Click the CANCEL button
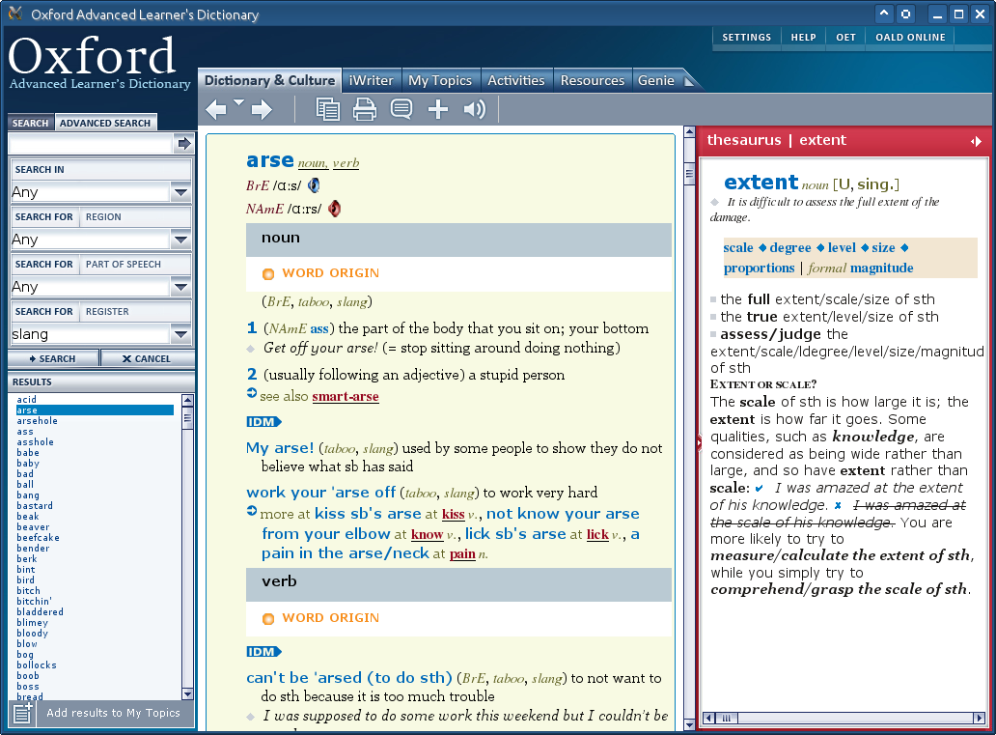 click(147, 358)
